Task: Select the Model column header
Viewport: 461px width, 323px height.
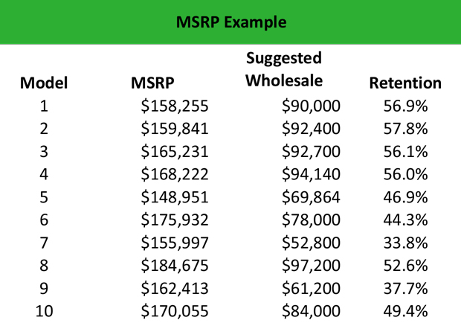Action: pyautogui.click(x=44, y=83)
